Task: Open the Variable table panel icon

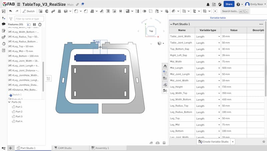Action: pyautogui.click(x=165, y=91)
